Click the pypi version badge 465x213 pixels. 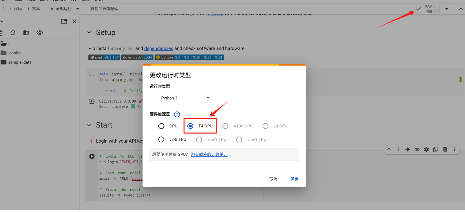(104, 57)
